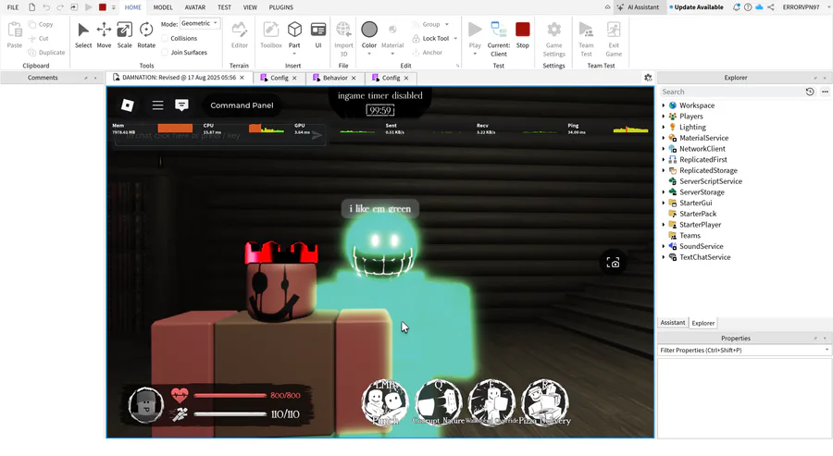This screenshot has width=833, height=456.
Task: Open the notifications bell
Action: (737, 7)
